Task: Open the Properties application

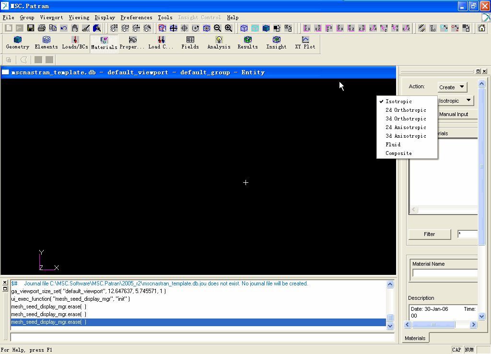Action: [132, 43]
